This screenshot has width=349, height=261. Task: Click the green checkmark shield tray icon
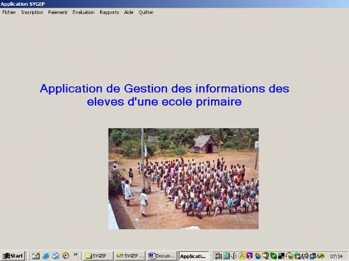(x=273, y=256)
